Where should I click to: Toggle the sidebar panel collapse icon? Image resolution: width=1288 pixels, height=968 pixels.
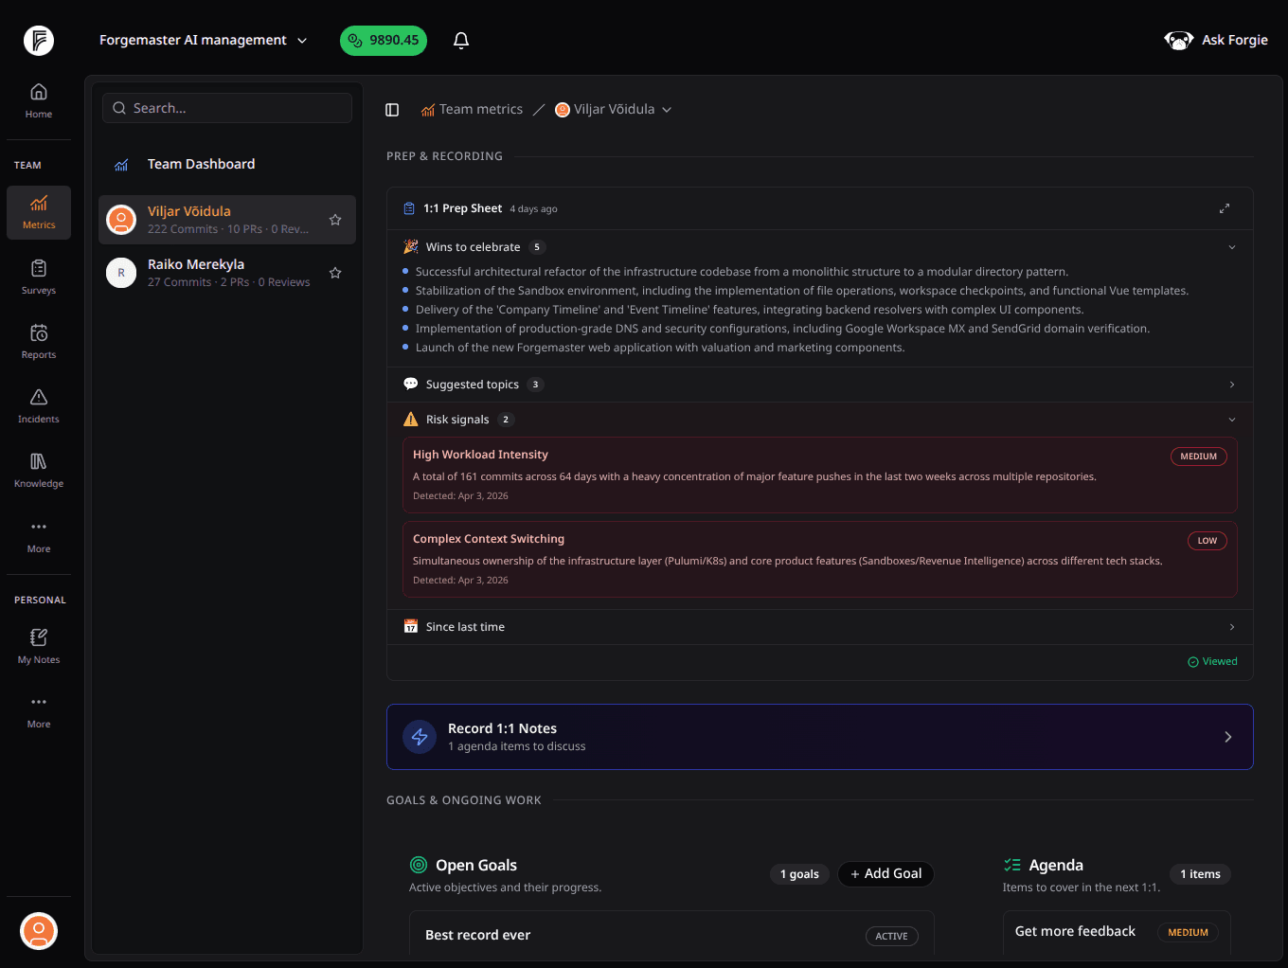[x=392, y=109]
